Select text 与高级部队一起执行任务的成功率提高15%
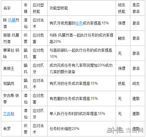The width and height of the screenshot is (146, 137). coord(81,53)
